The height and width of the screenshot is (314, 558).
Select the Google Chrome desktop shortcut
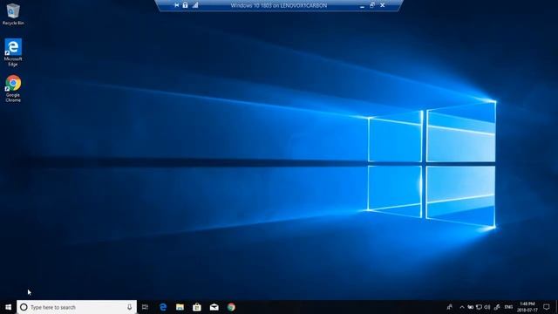(13, 89)
